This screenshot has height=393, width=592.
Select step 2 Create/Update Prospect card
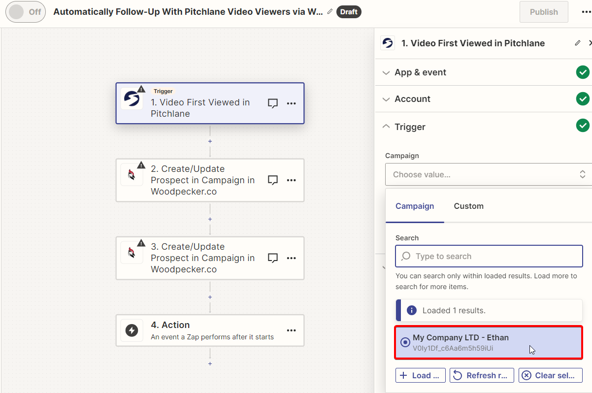pyautogui.click(x=210, y=180)
